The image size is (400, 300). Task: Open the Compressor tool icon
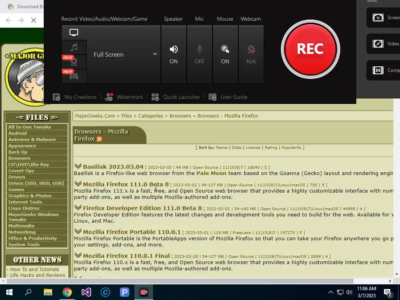pos(378,70)
